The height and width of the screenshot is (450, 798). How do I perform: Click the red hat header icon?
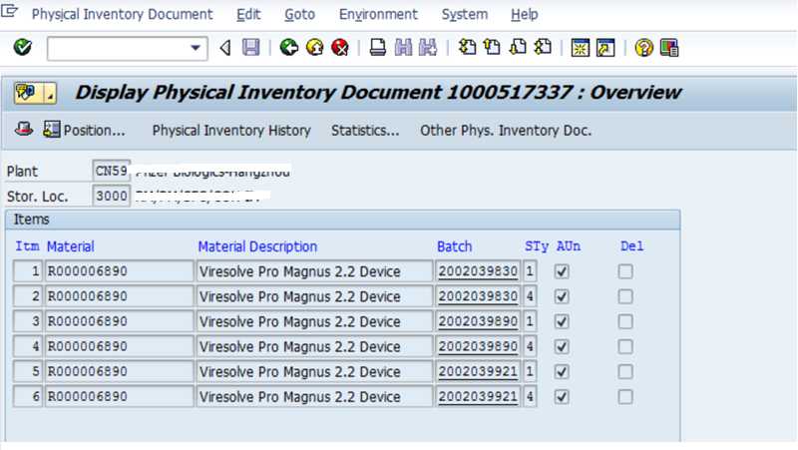(x=24, y=130)
